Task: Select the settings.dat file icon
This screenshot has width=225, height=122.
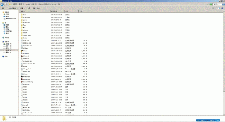Action: (22, 113)
